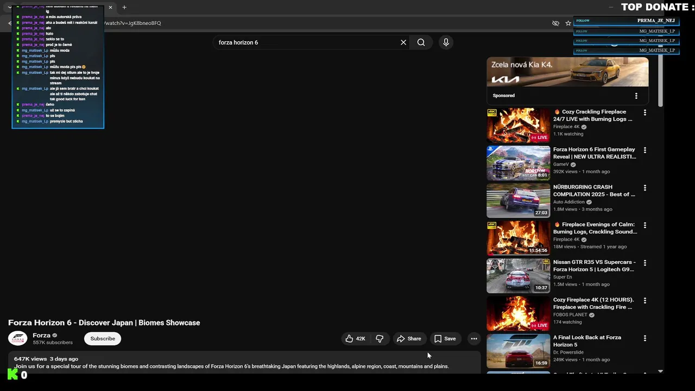The image size is (695, 391).
Task: Open the 11:54:56 Fireplace Evenings thumbnail
Action: (519, 238)
